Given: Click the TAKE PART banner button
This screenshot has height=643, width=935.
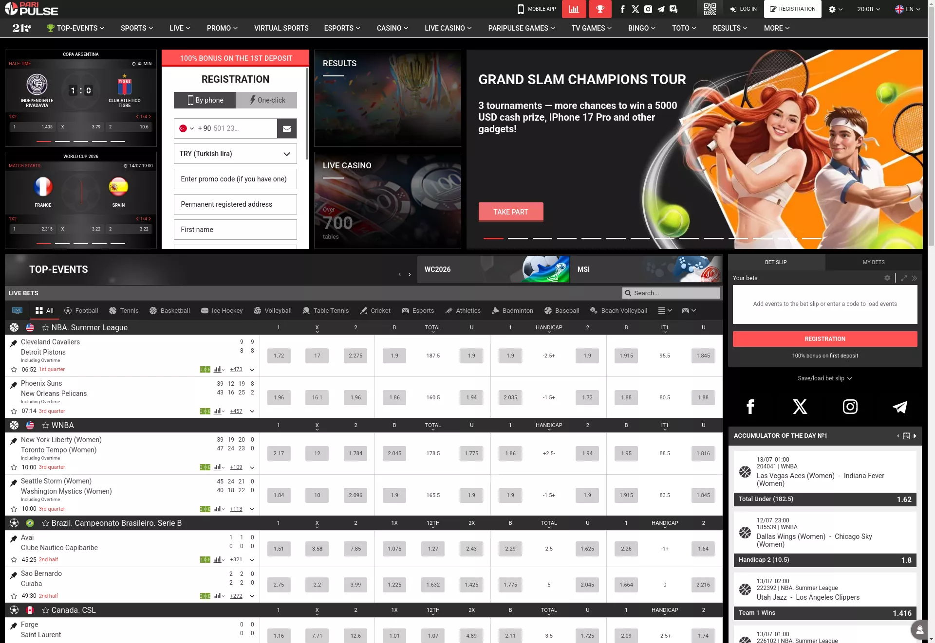Looking at the screenshot, I should coord(511,212).
